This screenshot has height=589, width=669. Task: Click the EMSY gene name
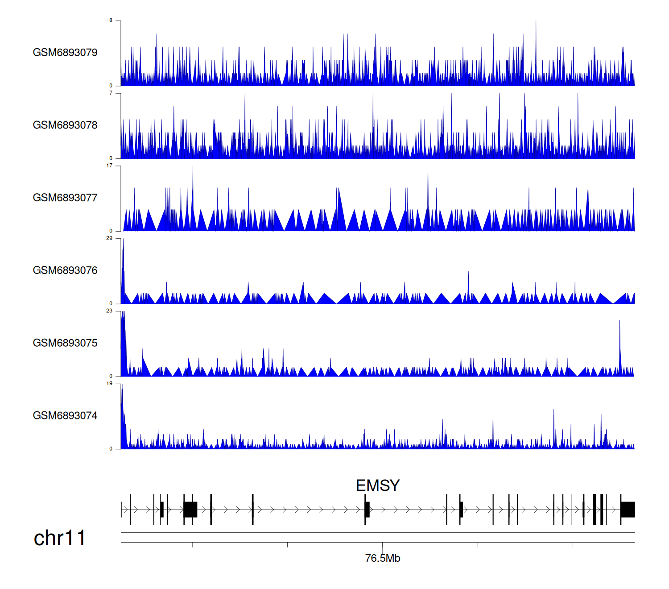pyautogui.click(x=378, y=485)
